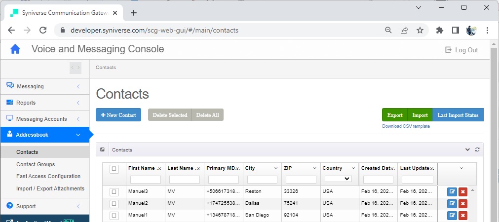Open the ZIP column menu arrow
The height and width of the screenshot is (222, 499).
(314, 168)
